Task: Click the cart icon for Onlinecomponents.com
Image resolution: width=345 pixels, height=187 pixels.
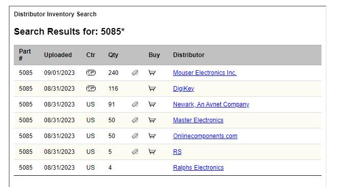Action: pos(152,136)
